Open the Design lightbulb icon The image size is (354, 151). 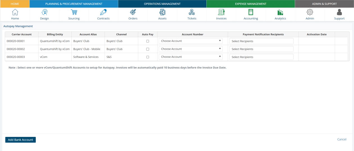44,12
